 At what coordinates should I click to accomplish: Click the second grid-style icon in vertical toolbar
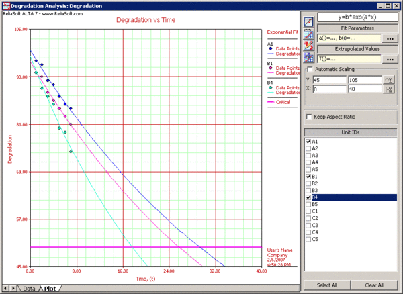(309, 34)
